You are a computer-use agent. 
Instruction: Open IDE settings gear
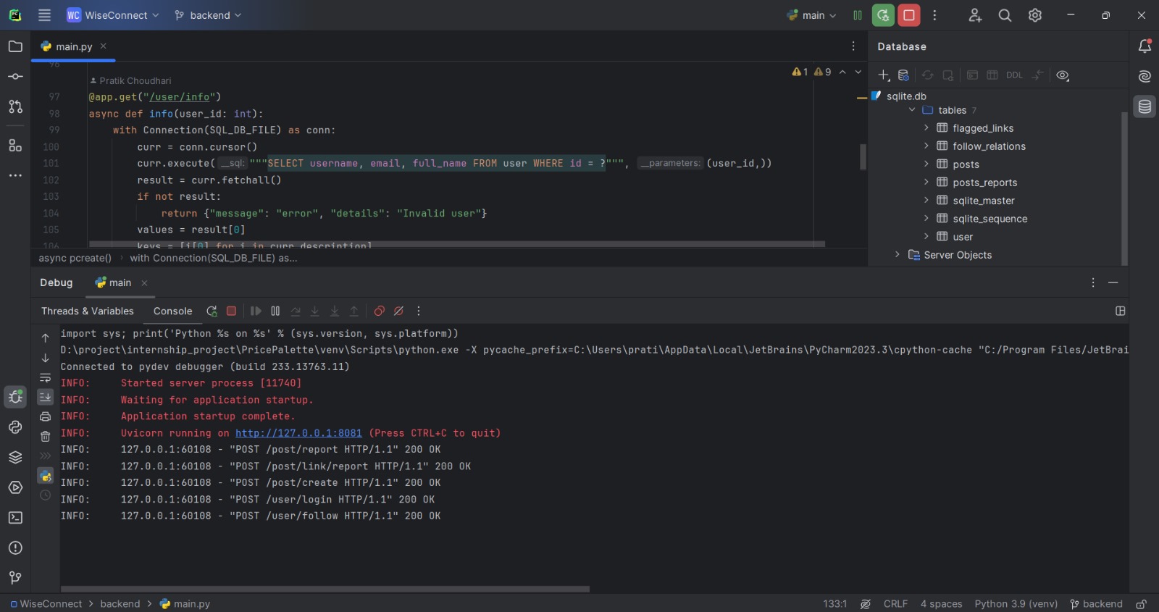click(x=1035, y=15)
